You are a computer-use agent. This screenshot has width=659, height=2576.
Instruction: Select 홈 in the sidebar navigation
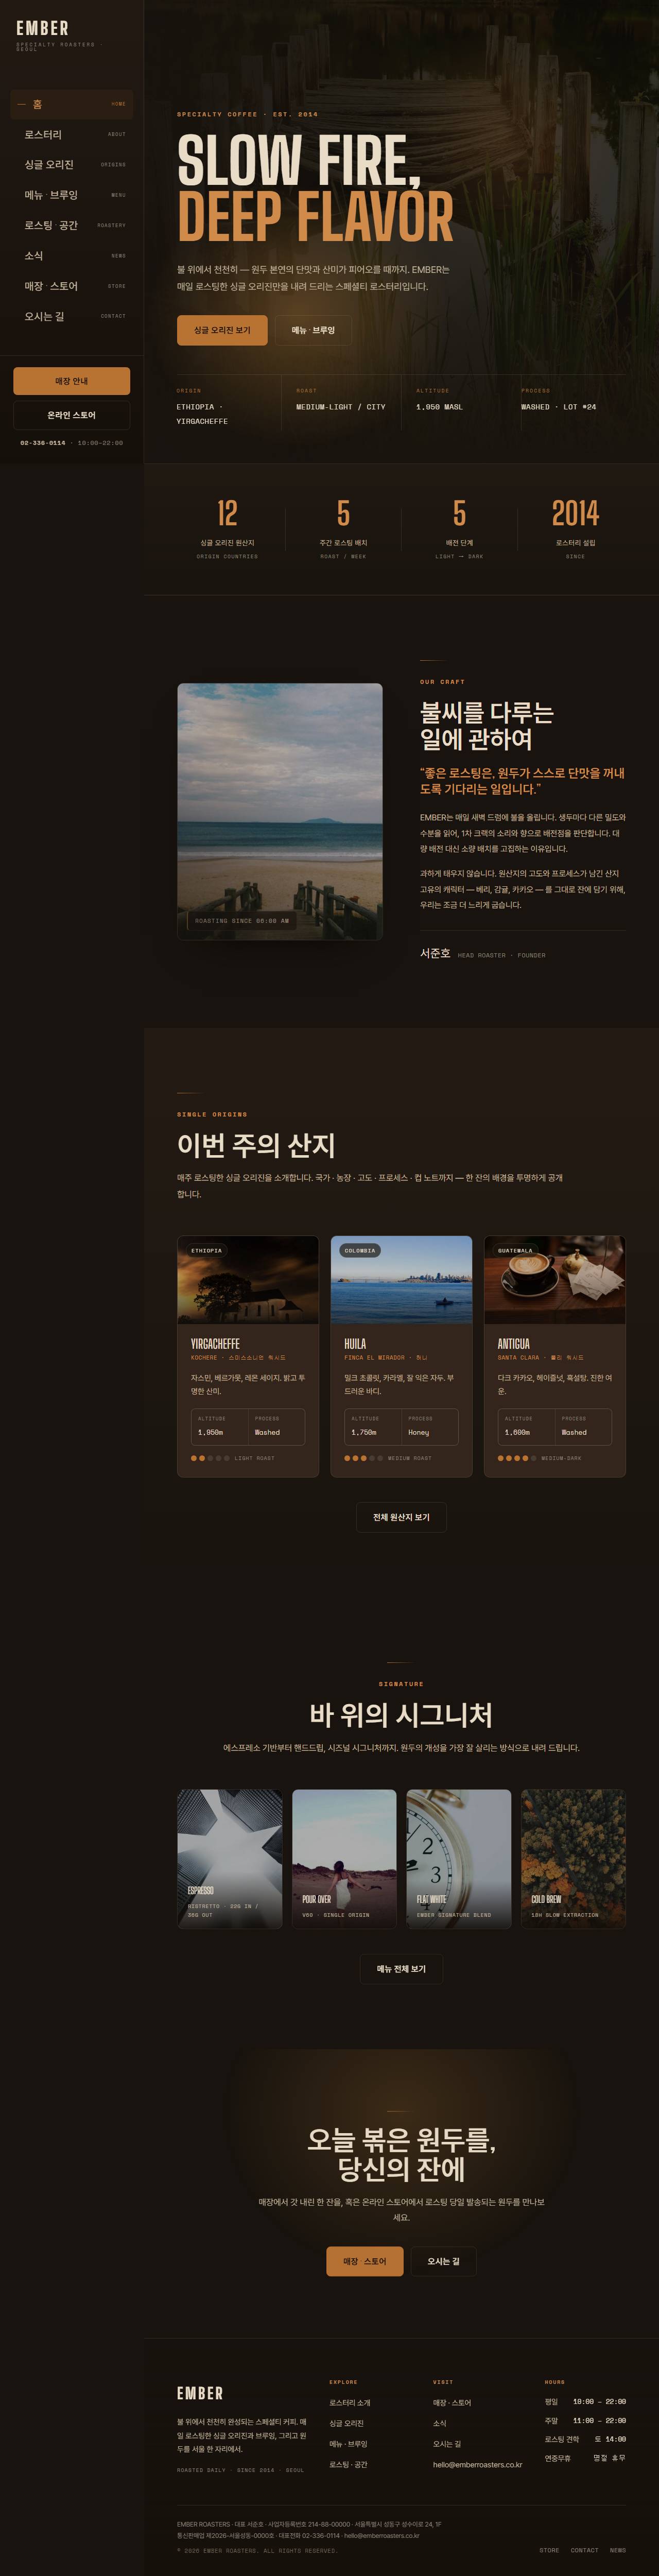click(x=71, y=104)
